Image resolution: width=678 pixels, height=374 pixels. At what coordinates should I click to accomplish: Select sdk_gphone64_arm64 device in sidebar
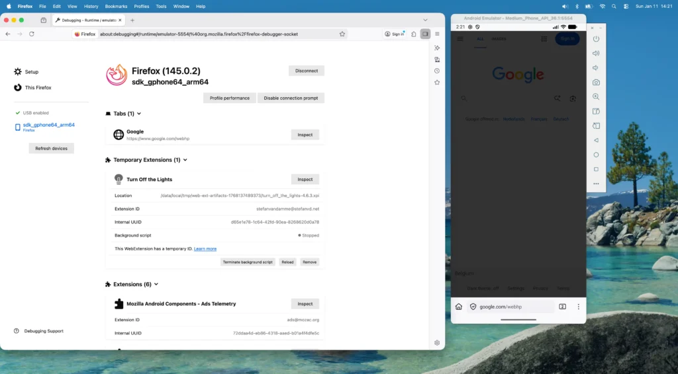point(44,126)
